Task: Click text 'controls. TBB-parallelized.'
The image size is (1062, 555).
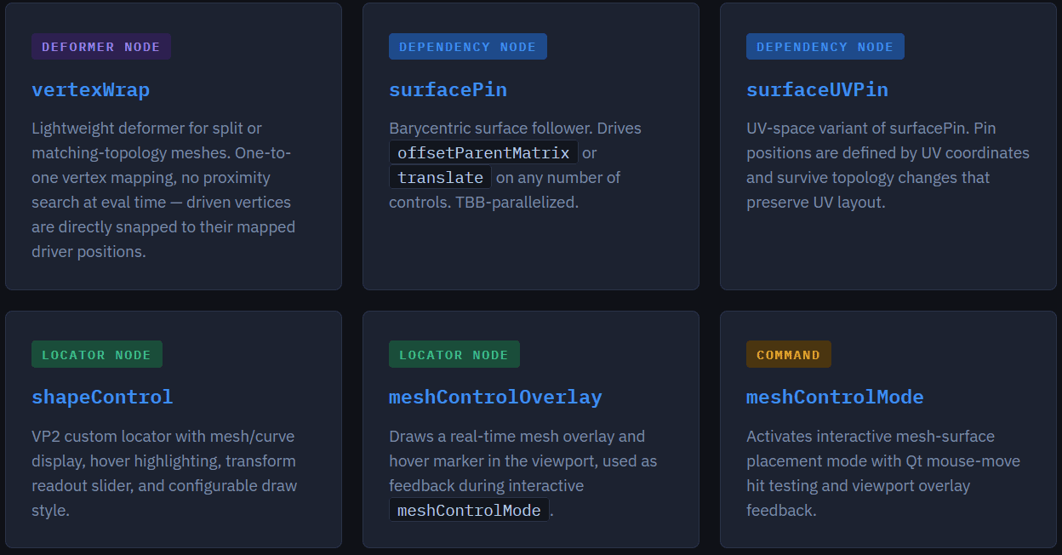Action: pos(483,203)
